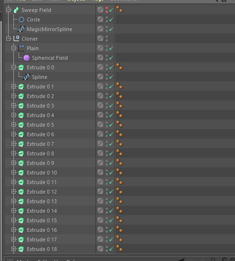The width and height of the screenshot is (235, 261).
Task: Click the Extrude 0 0 object icon
Action: (x=21, y=67)
